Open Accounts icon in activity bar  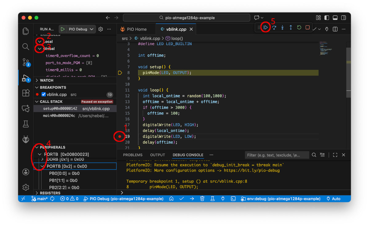pyautogui.click(x=26, y=172)
